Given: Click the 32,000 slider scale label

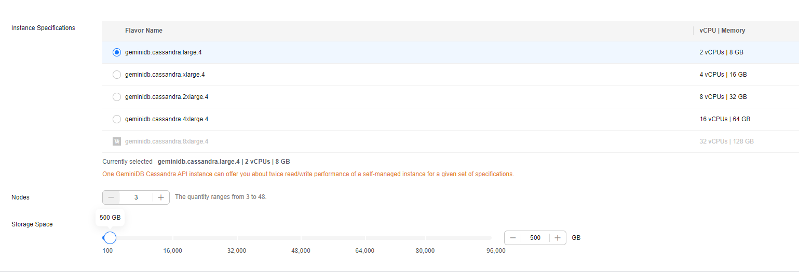Looking at the screenshot, I should pos(236,251).
